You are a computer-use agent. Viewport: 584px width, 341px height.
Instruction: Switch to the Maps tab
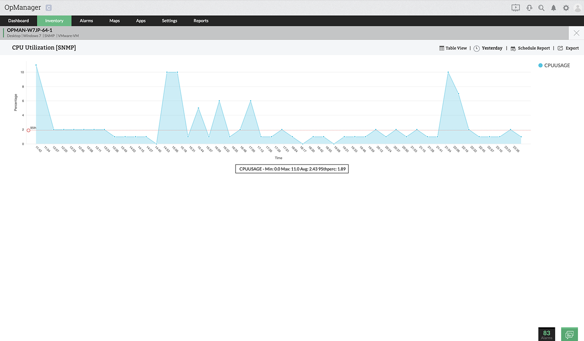115,21
